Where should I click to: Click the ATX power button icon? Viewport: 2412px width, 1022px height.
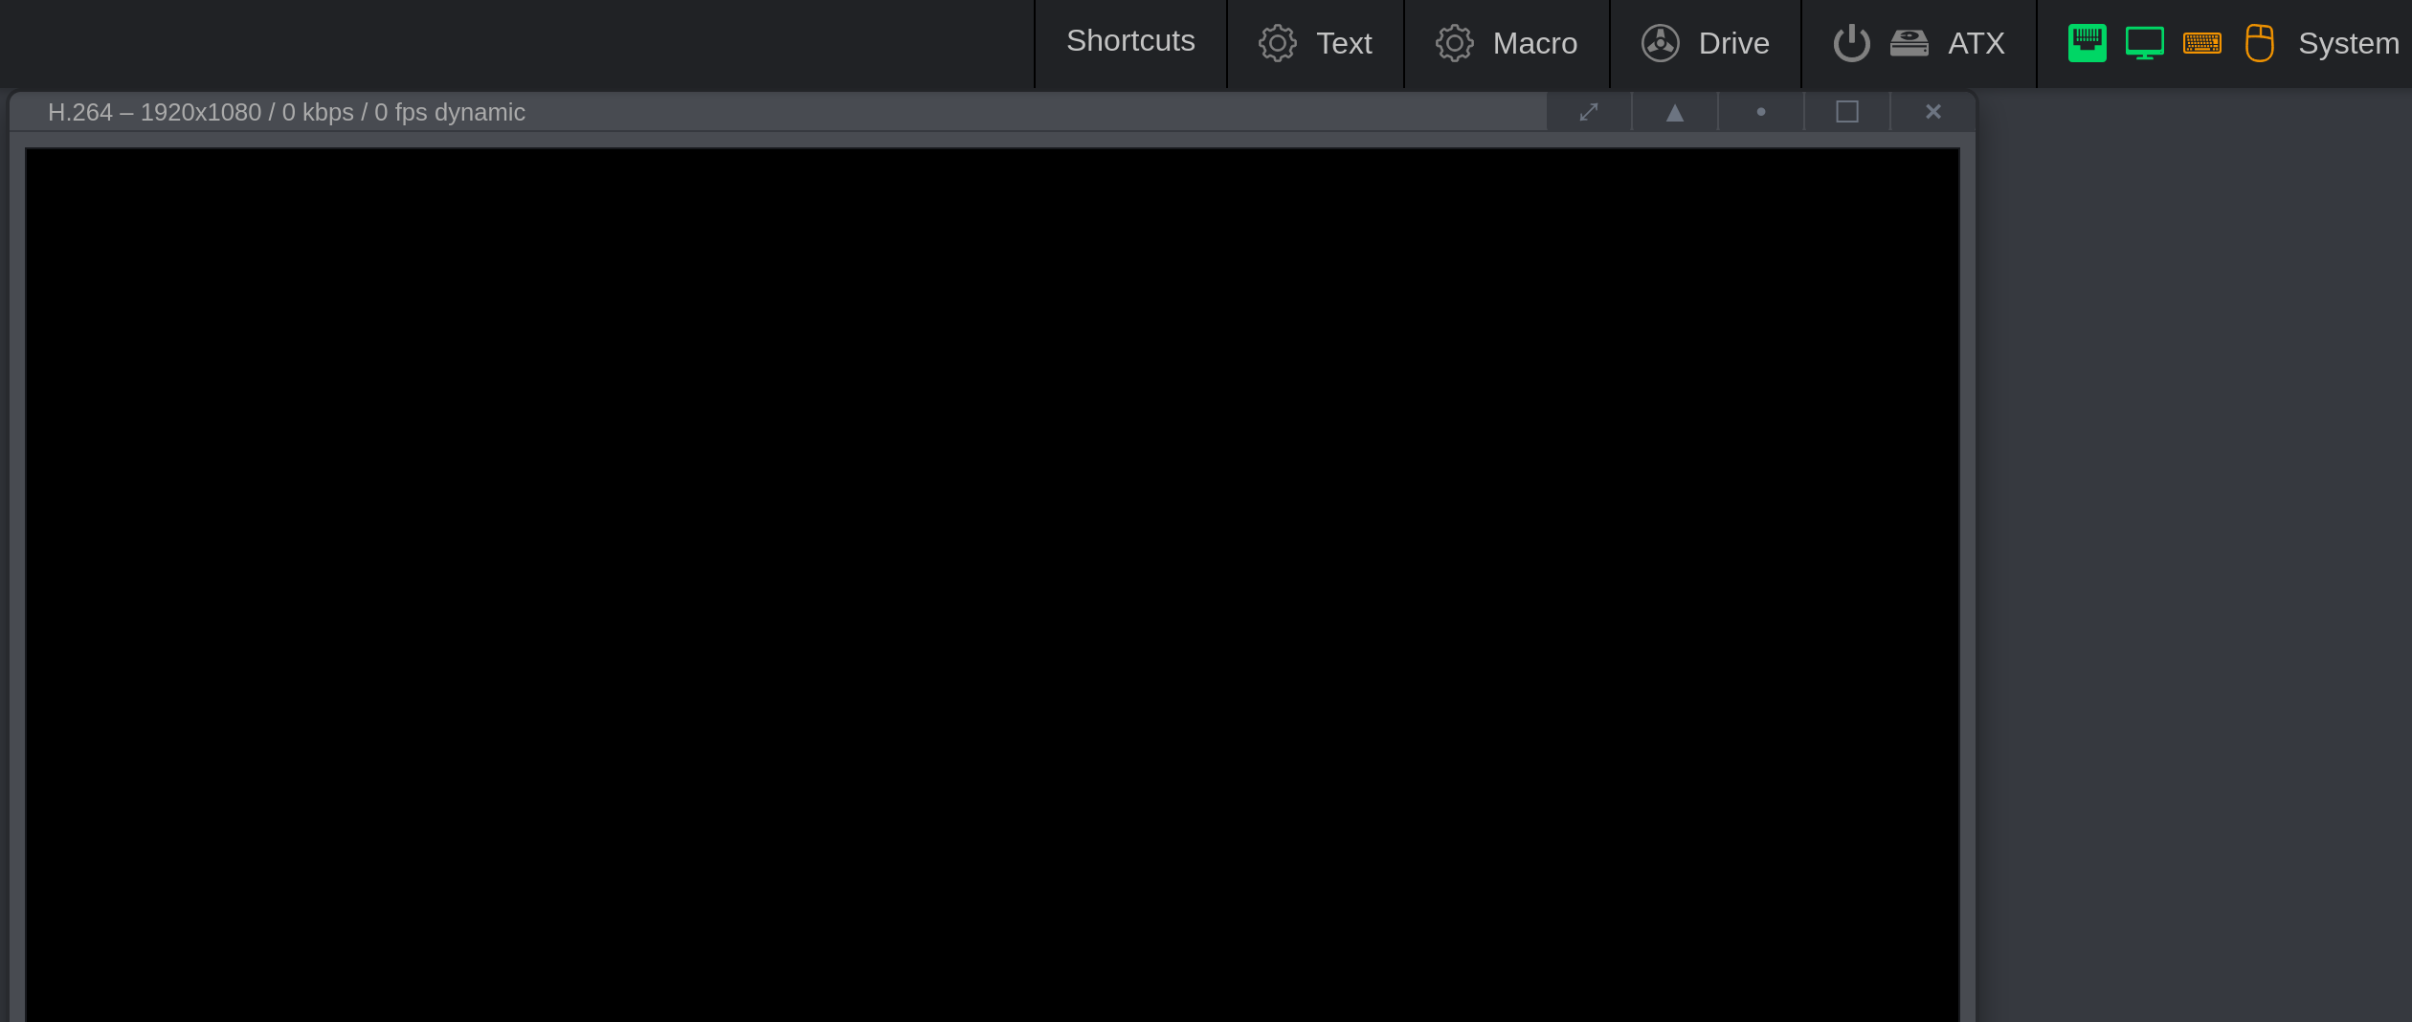pyautogui.click(x=1851, y=43)
